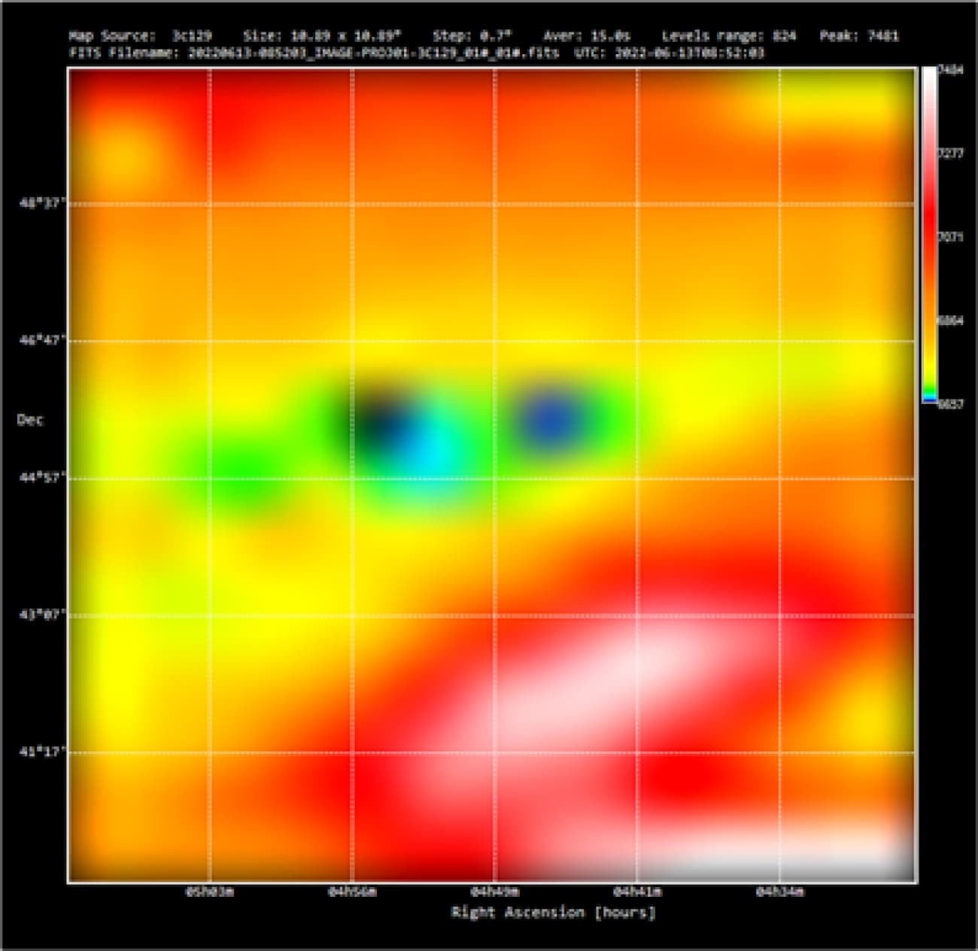Click the 04h41m right ascension tick label
Screen dimensions: 978x951
point(637,892)
